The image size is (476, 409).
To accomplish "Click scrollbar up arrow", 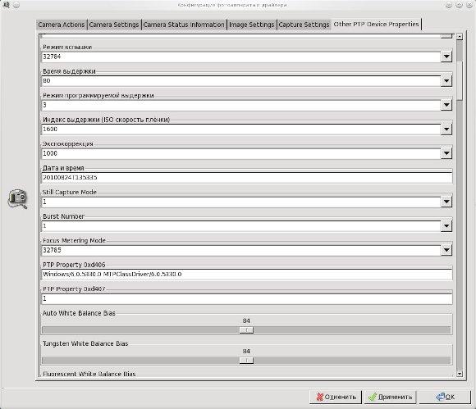I will pos(460,36).
